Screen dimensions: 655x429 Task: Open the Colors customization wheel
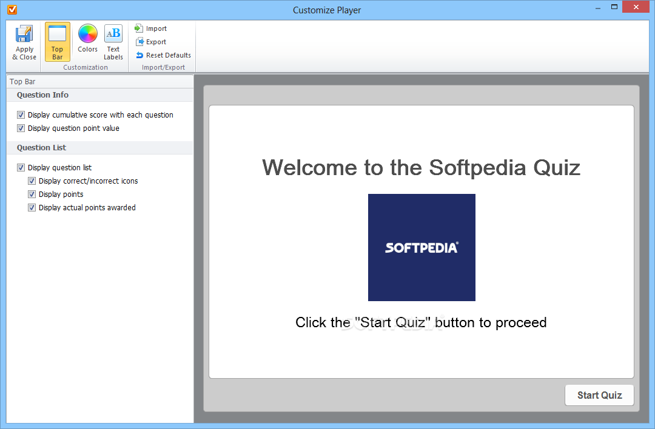88,39
